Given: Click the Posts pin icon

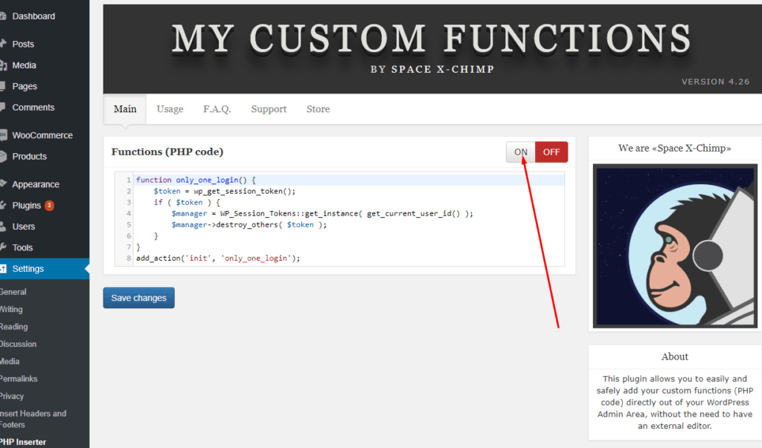Looking at the screenshot, I should tap(4, 44).
